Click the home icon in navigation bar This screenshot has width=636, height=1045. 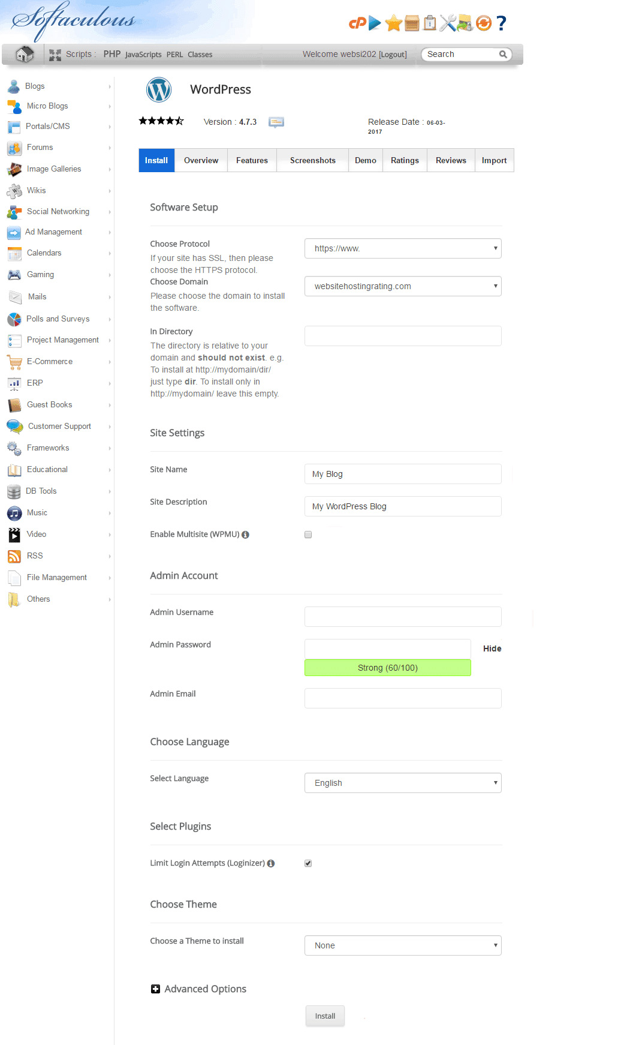[25, 54]
